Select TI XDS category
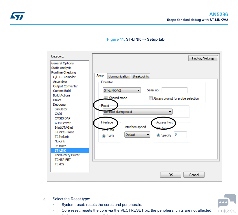The image size is (238, 215). [59, 164]
